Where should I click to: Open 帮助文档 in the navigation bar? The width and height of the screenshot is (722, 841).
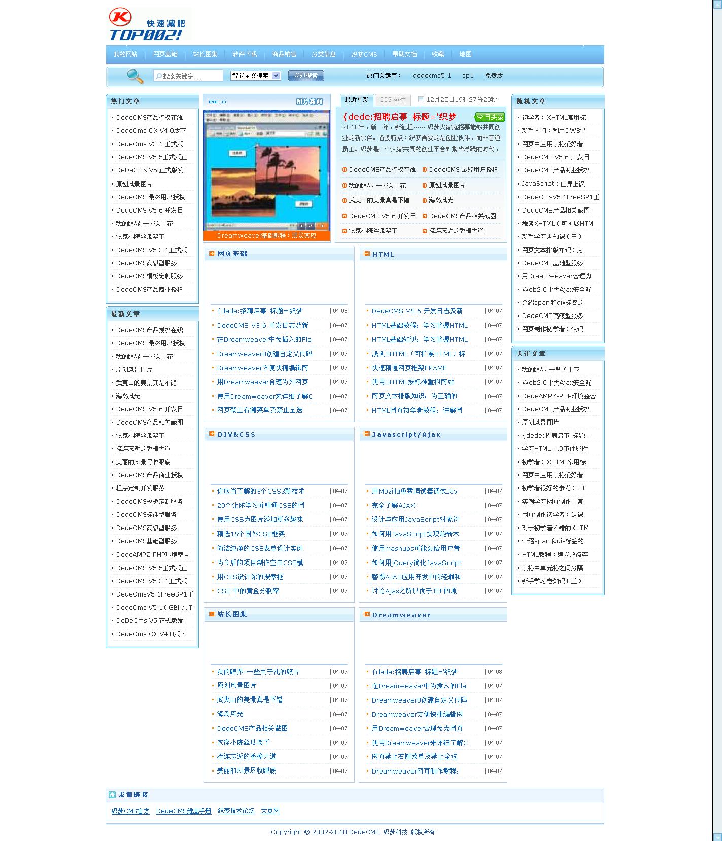[x=404, y=54]
